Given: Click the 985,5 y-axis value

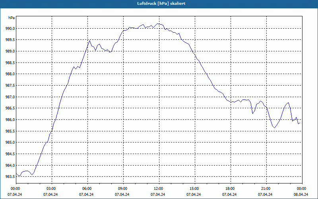Looking at the screenshot, I should (10, 131).
